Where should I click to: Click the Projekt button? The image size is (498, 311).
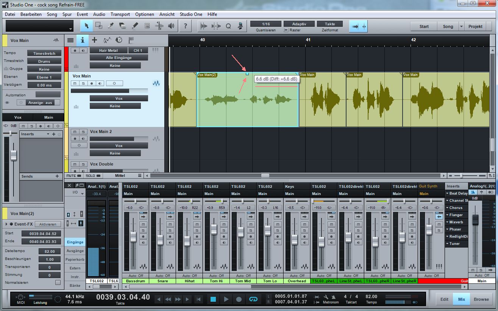click(x=475, y=26)
